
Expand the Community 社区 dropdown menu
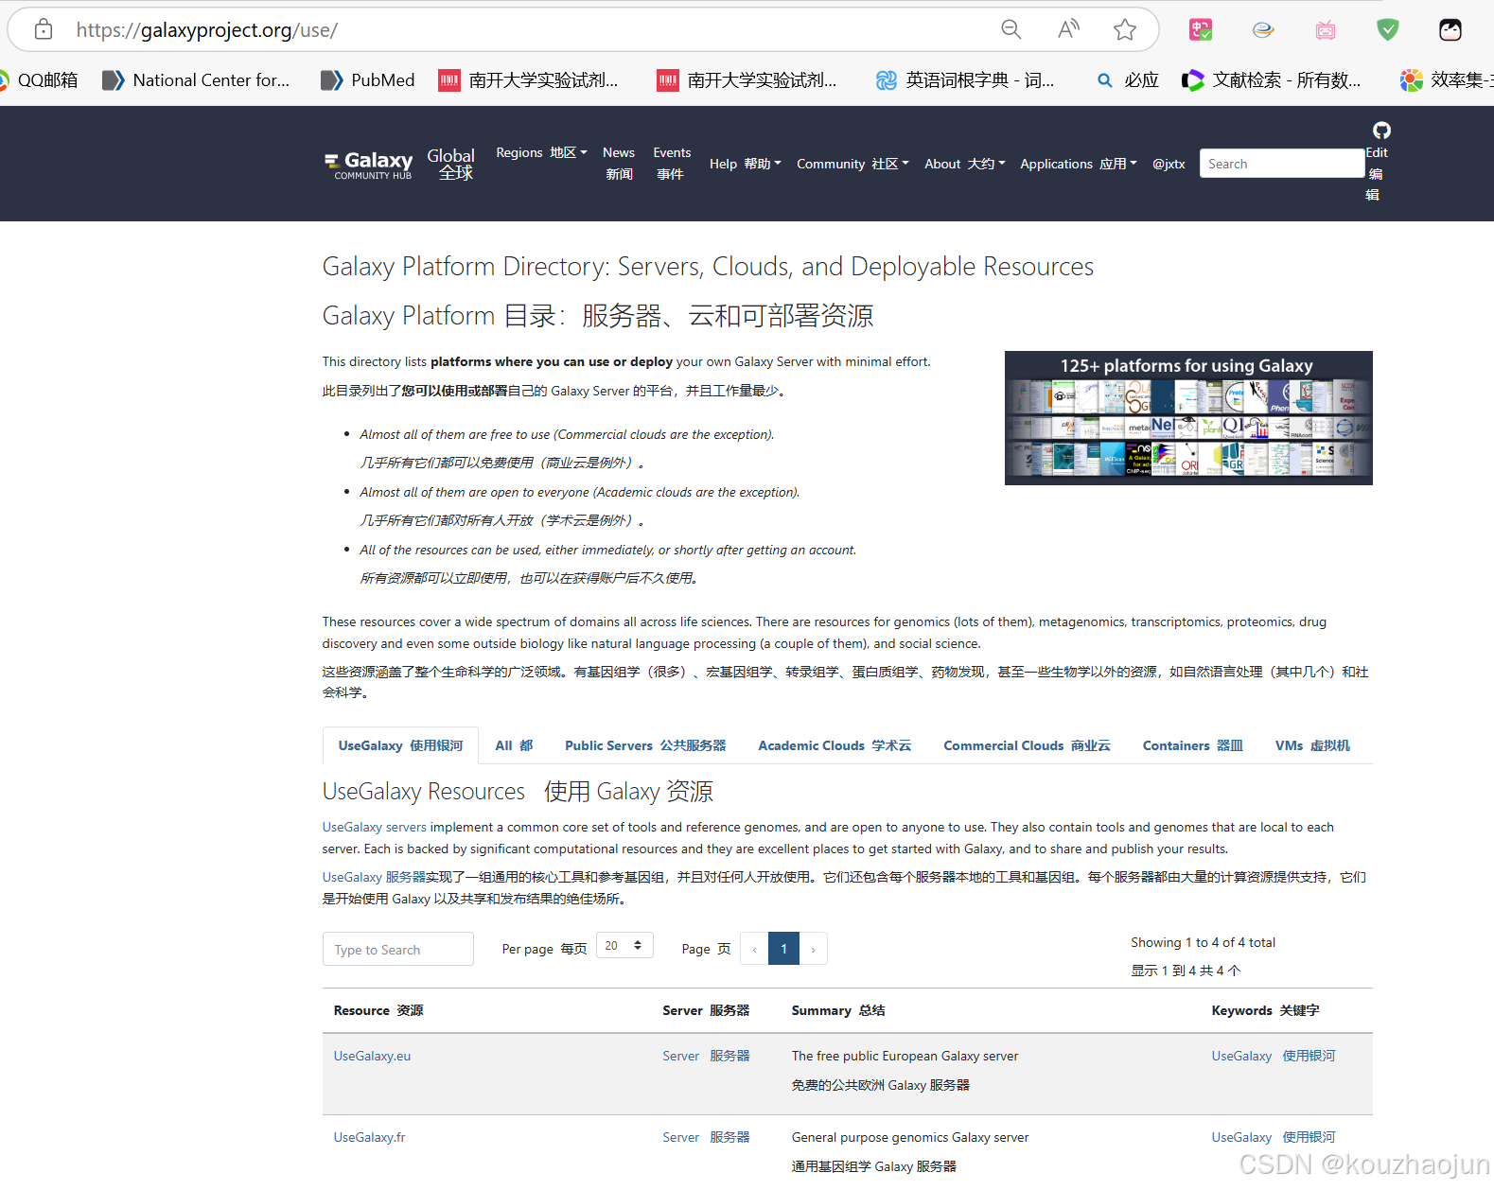click(x=852, y=164)
